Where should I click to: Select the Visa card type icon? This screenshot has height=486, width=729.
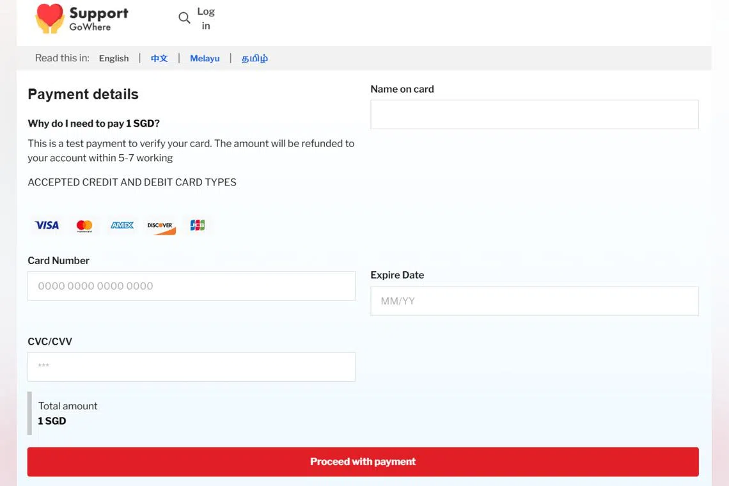(46, 225)
